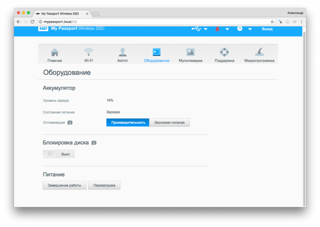
Task: Click the site info icon in address bar
Action: pyautogui.click(x=41, y=22)
